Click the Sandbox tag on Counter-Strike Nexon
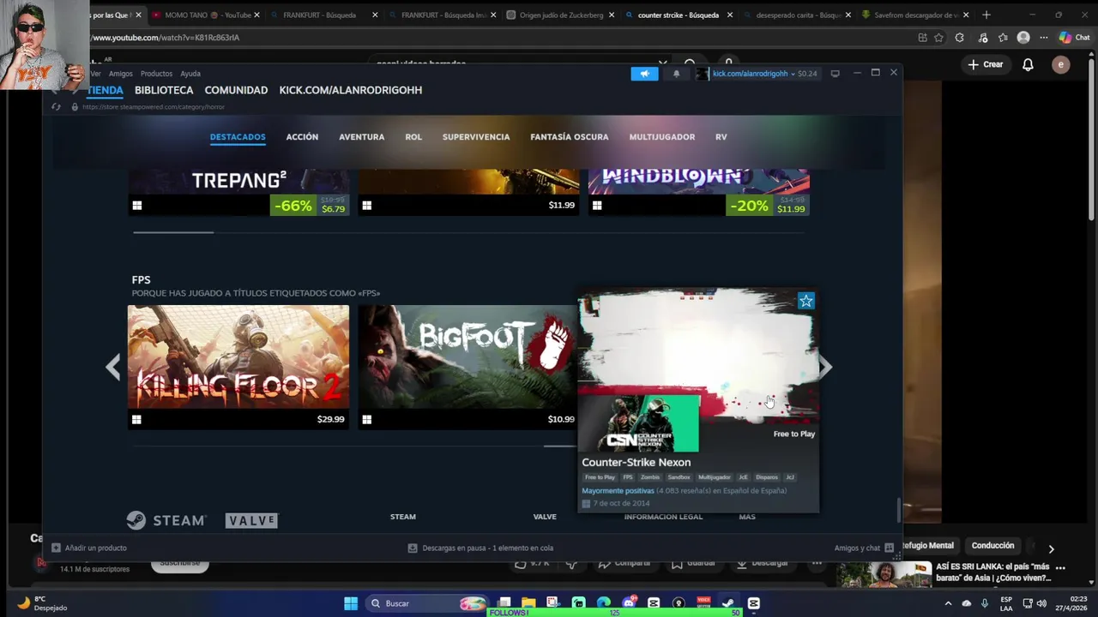 coord(679,477)
